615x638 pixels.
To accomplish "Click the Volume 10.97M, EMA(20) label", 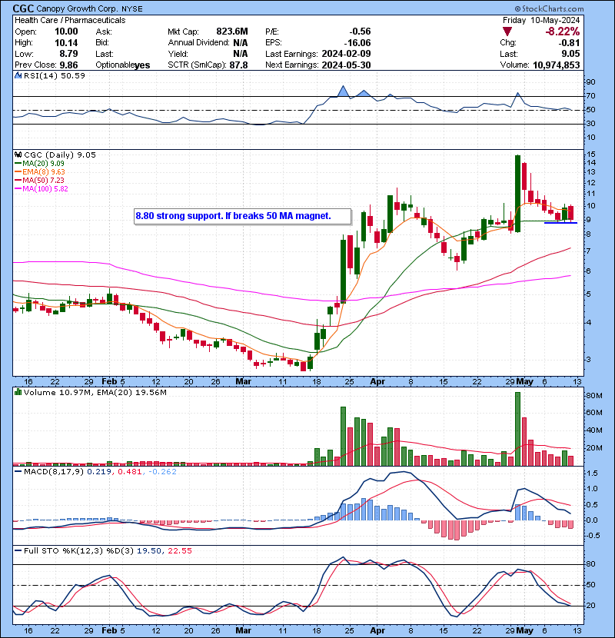I will tap(95, 393).
